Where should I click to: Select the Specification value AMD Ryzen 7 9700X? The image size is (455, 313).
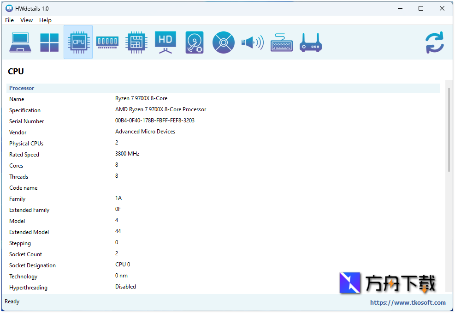(x=161, y=109)
